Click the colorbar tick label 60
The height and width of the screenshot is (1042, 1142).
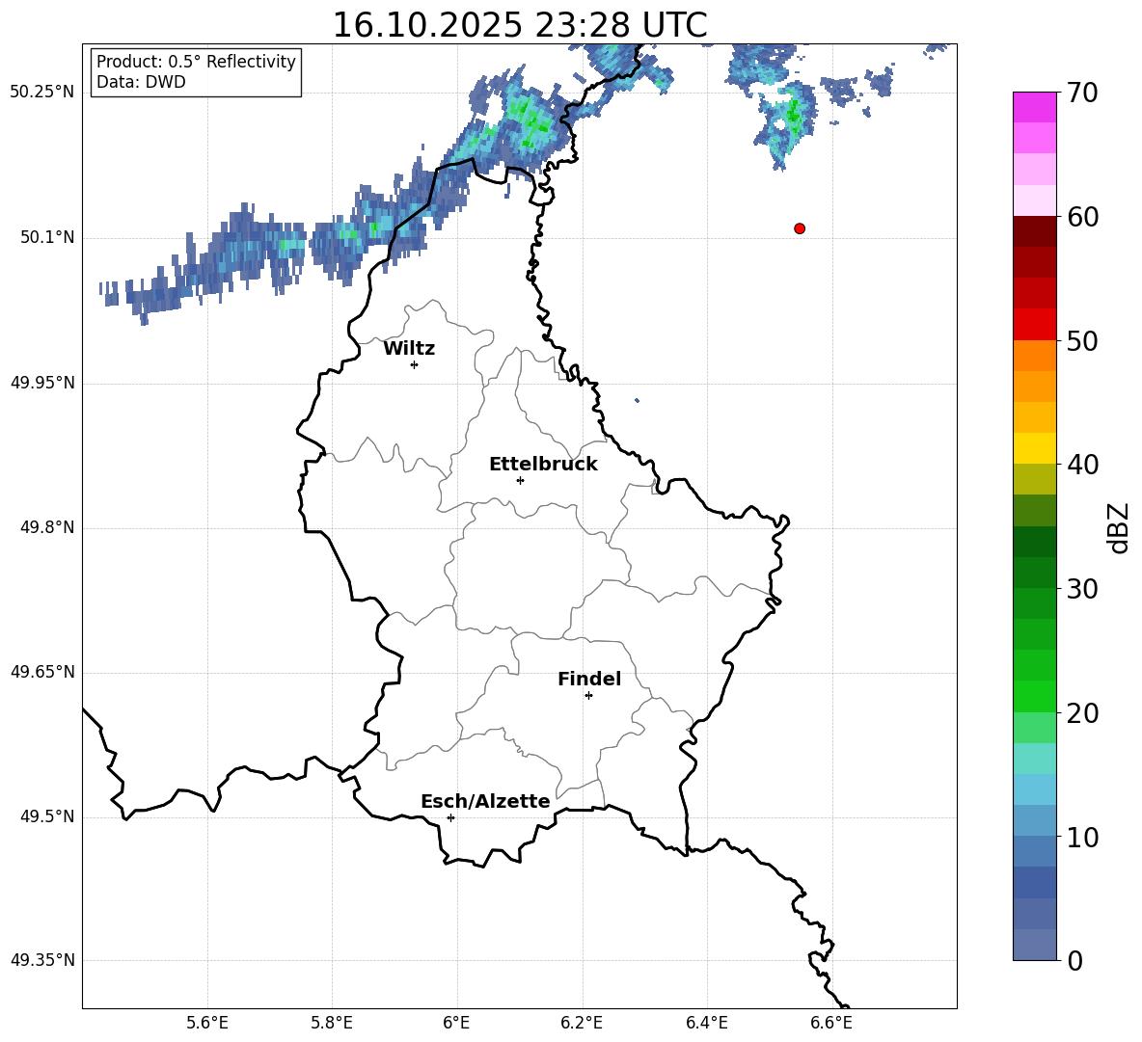[1082, 217]
